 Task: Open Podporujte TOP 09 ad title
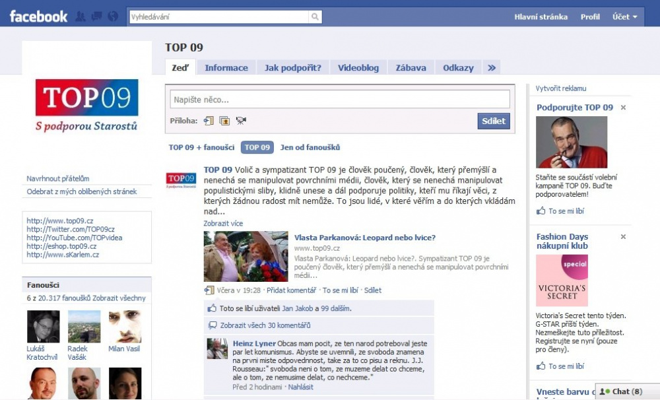tap(575, 108)
